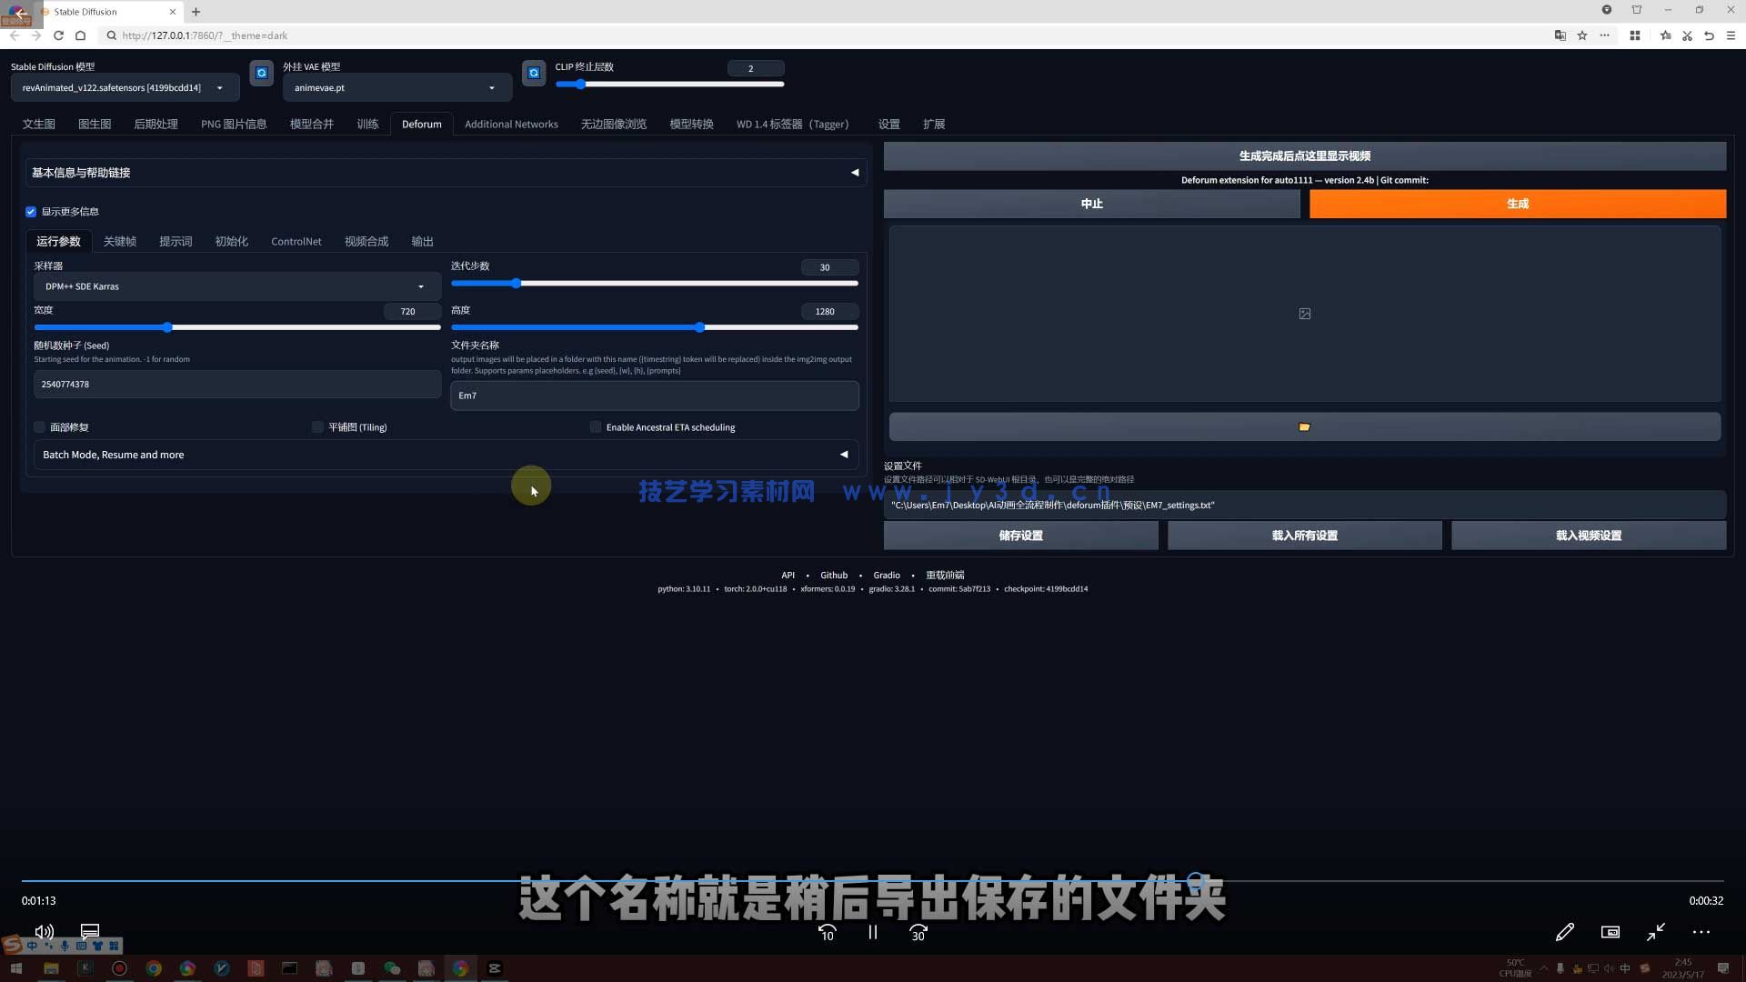Collapse the 基本信息与帮助链接 section

click(x=853, y=172)
